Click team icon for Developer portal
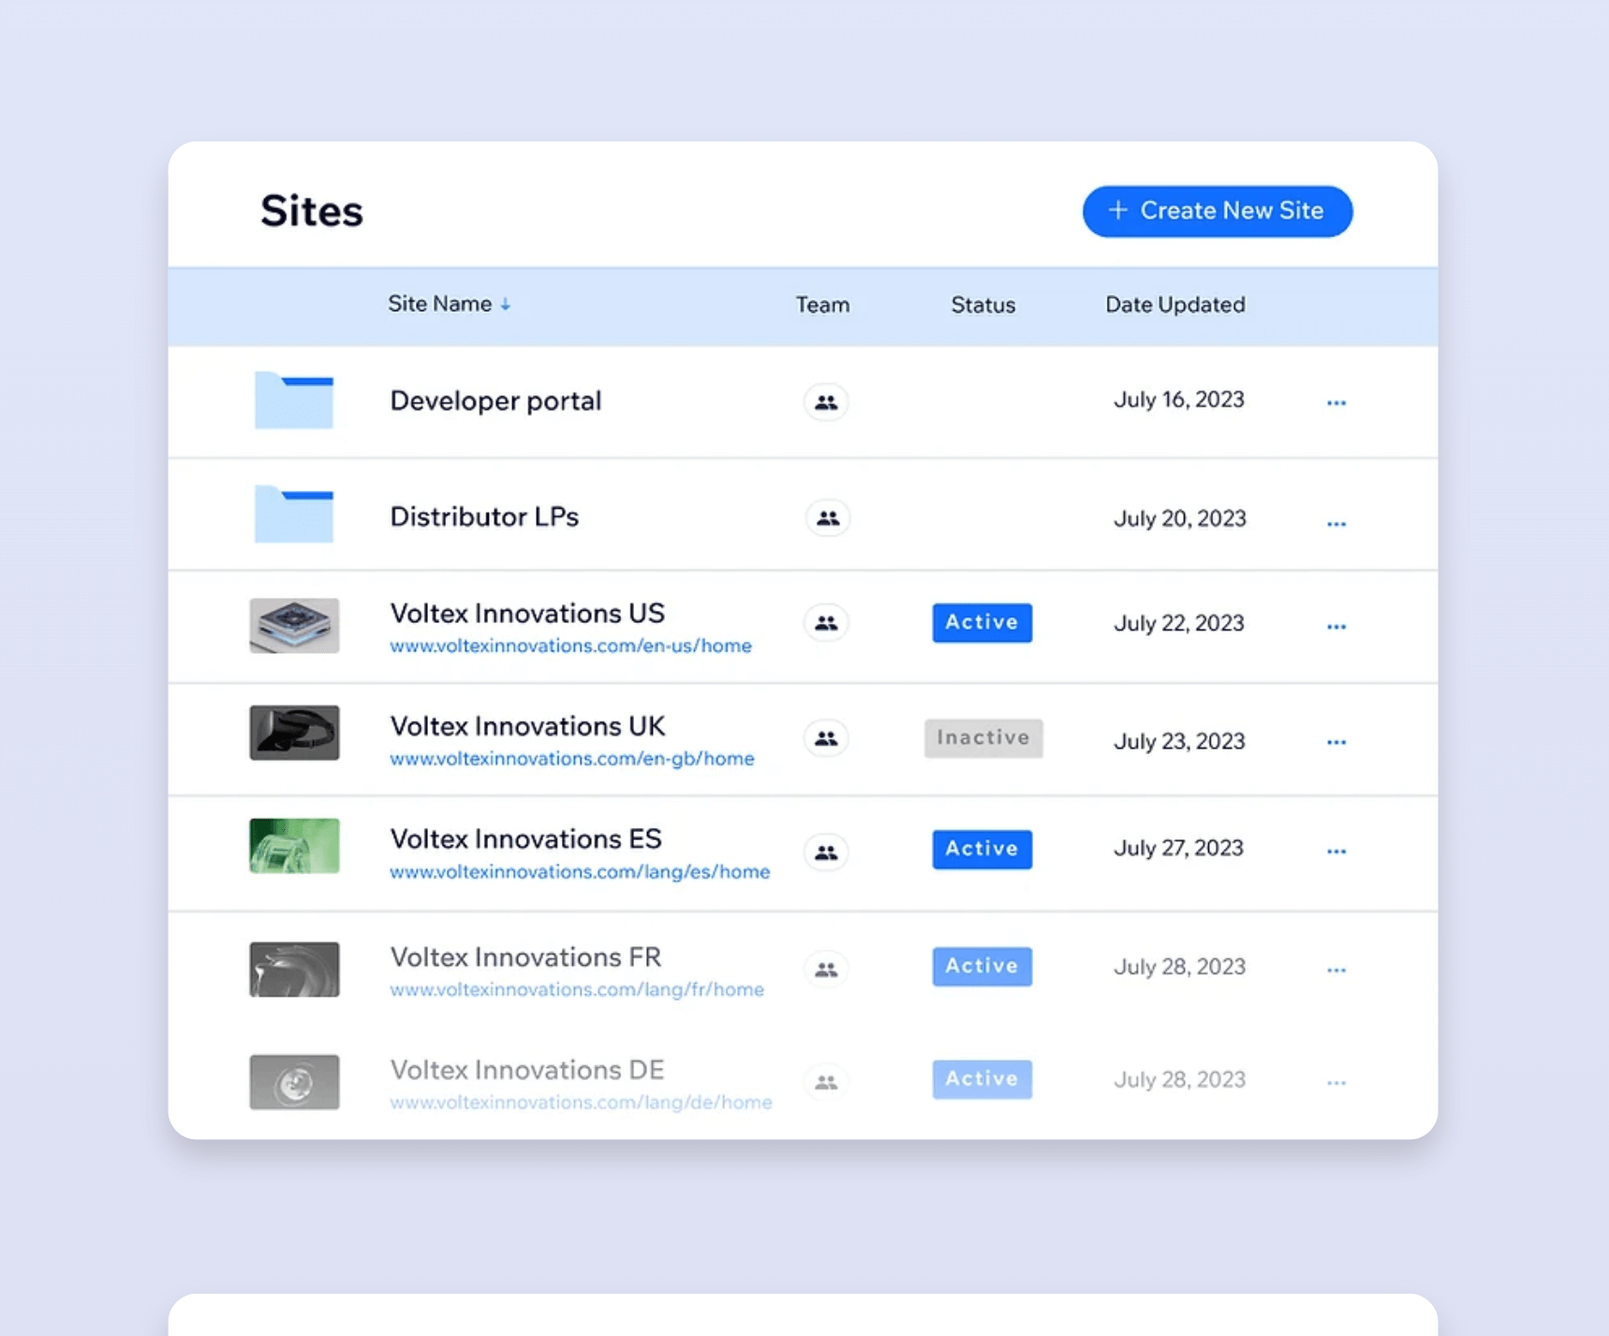Image resolution: width=1609 pixels, height=1336 pixels. [x=825, y=402]
